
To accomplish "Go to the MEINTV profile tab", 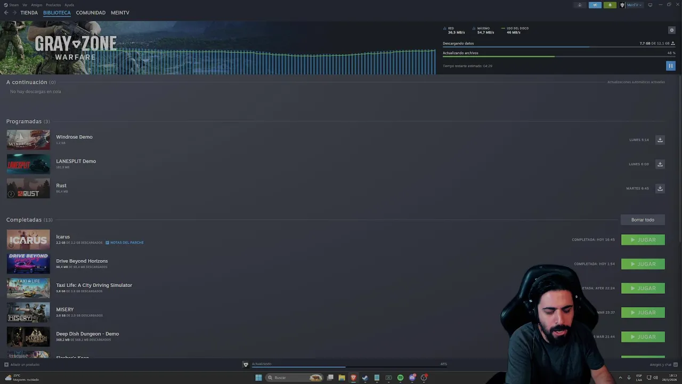I will coord(120,12).
